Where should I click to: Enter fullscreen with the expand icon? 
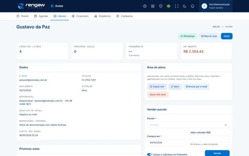tap(176, 6)
